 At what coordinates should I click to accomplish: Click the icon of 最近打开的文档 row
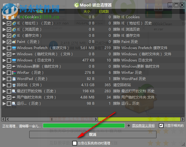(14, 91)
